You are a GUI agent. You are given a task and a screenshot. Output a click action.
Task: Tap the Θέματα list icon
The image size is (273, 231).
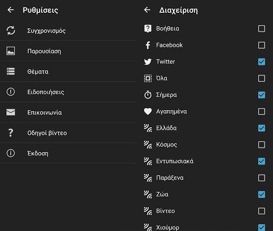coord(11,71)
